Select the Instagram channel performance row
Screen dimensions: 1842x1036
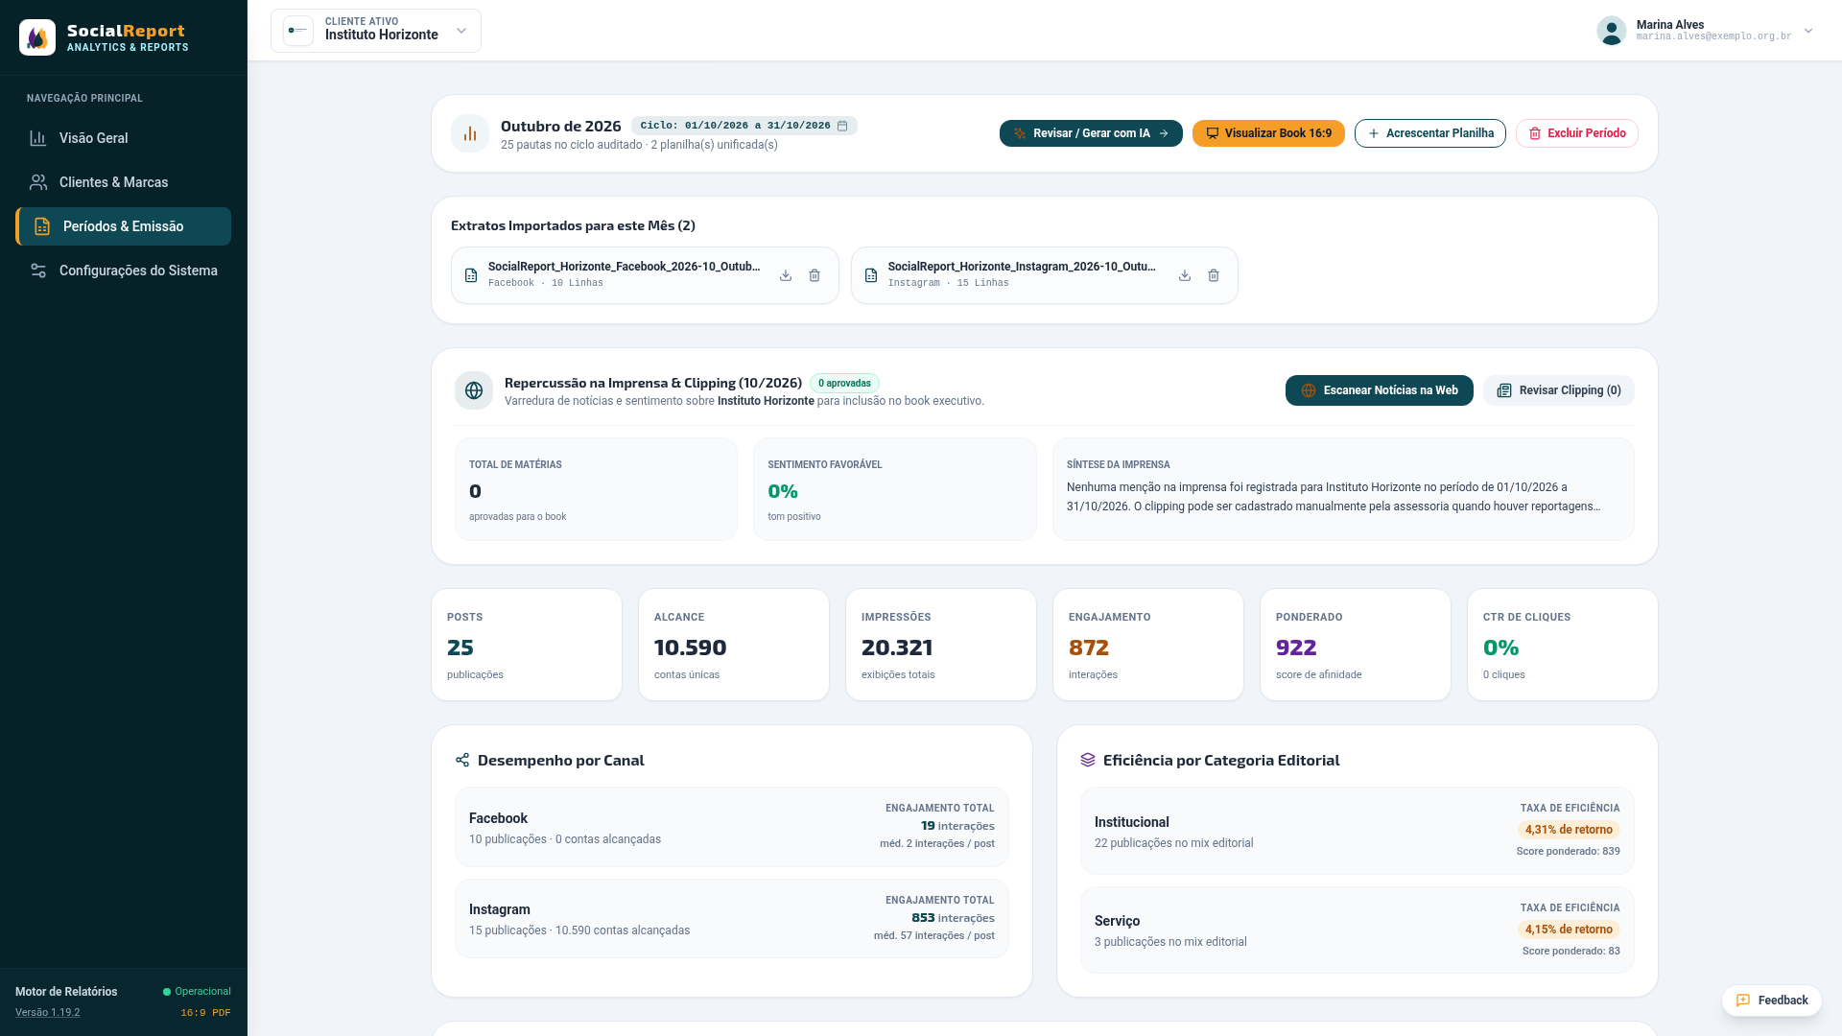[732, 919]
